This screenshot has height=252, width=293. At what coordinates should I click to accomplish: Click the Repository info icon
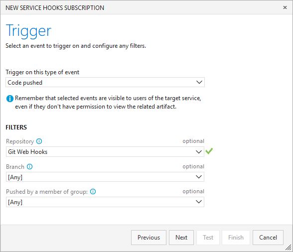coord(39,141)
